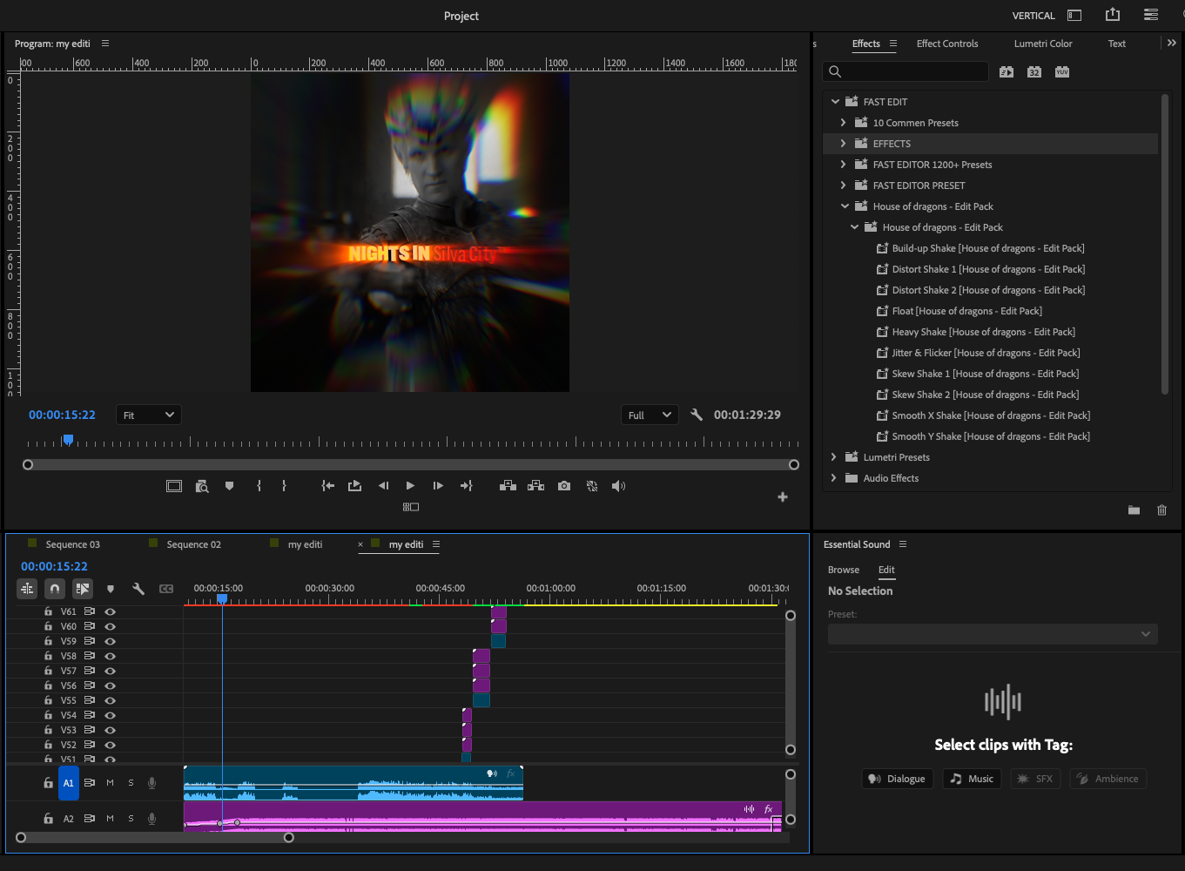Expand FAST EDITOR 1200+ Presets folder
The height and width of the screenshot is (871, 1185).
[x=843, y=165]
